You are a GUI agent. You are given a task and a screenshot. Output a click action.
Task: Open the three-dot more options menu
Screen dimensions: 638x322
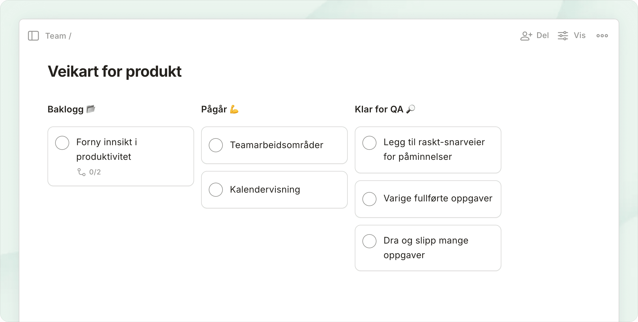click(602, 36)
